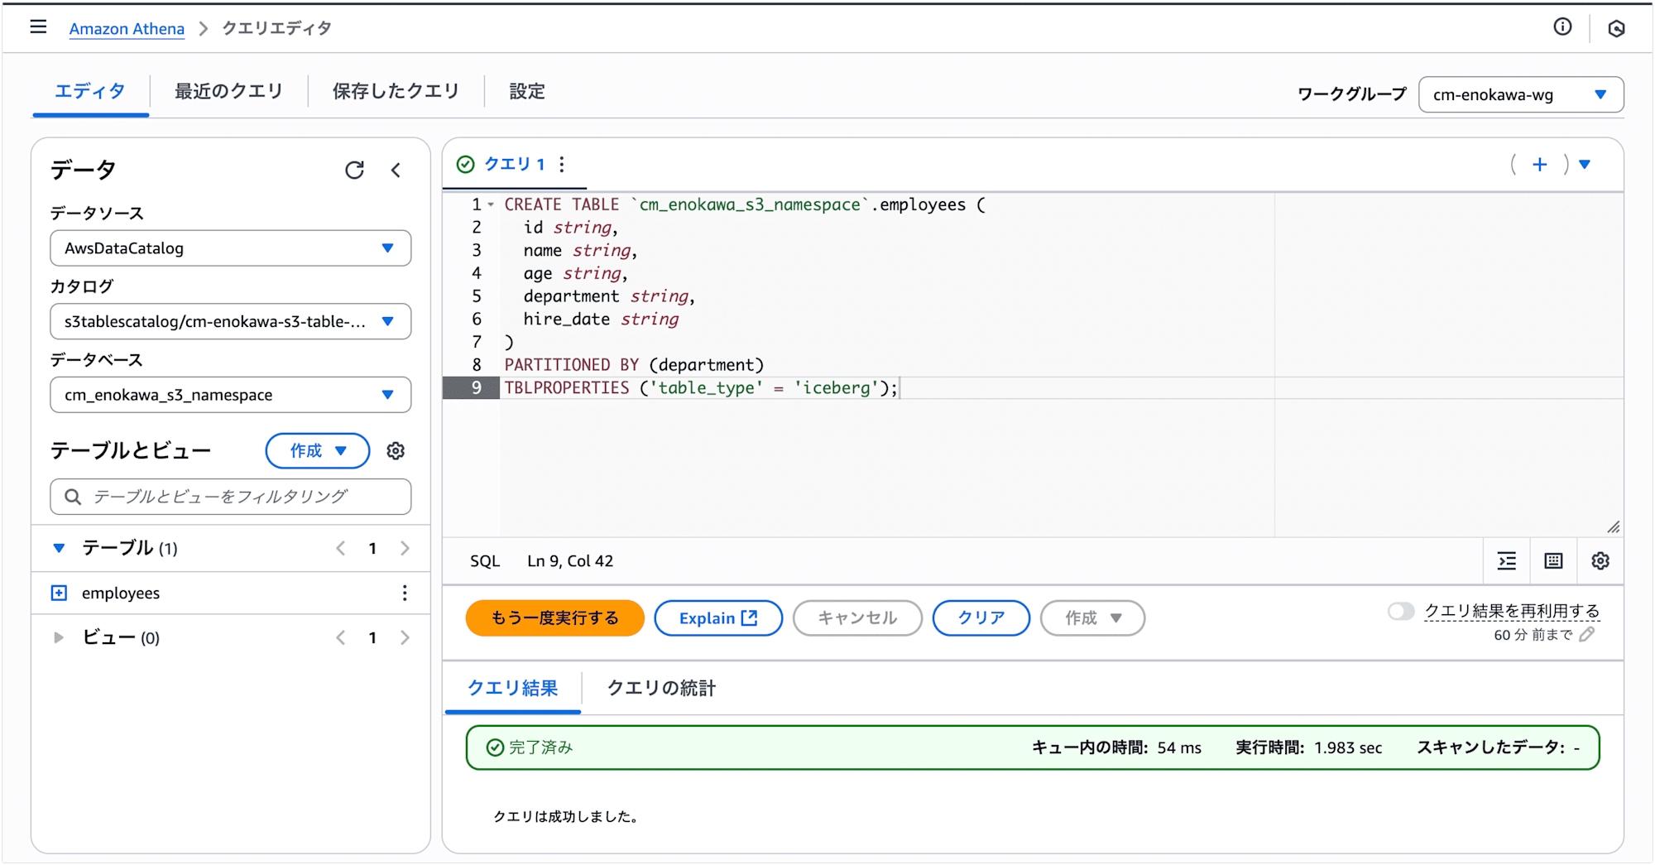1655x865 pixels.
Task: Click the Explain button
Action: coord(718,618)
